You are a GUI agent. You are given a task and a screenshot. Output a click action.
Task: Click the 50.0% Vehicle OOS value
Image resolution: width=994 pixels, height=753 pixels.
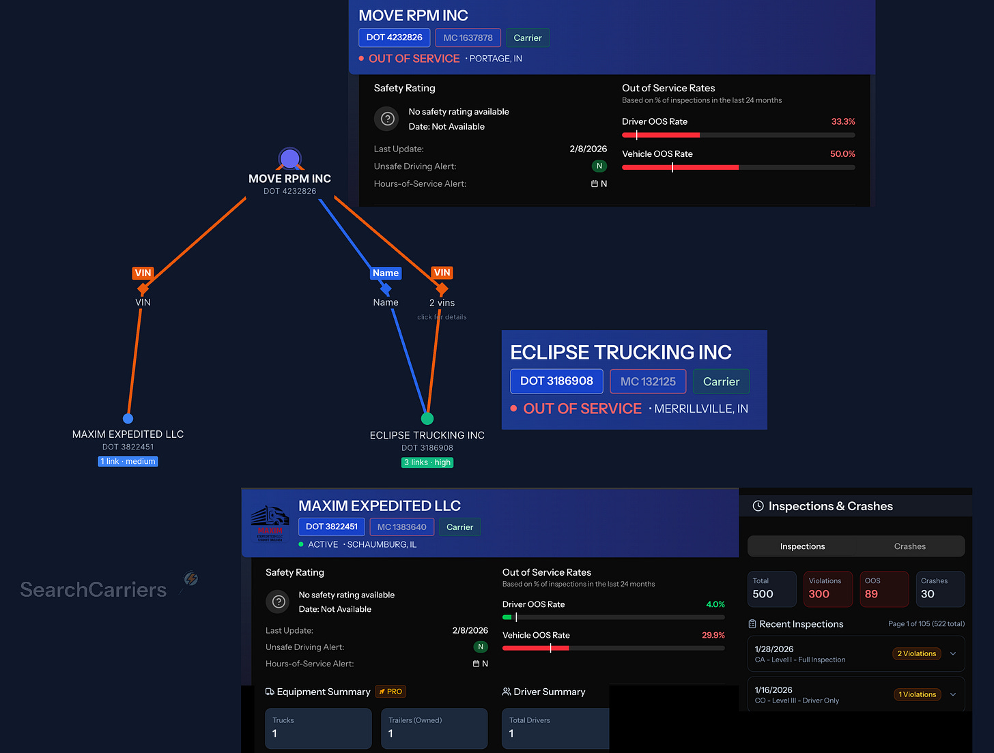pos(842,154)
